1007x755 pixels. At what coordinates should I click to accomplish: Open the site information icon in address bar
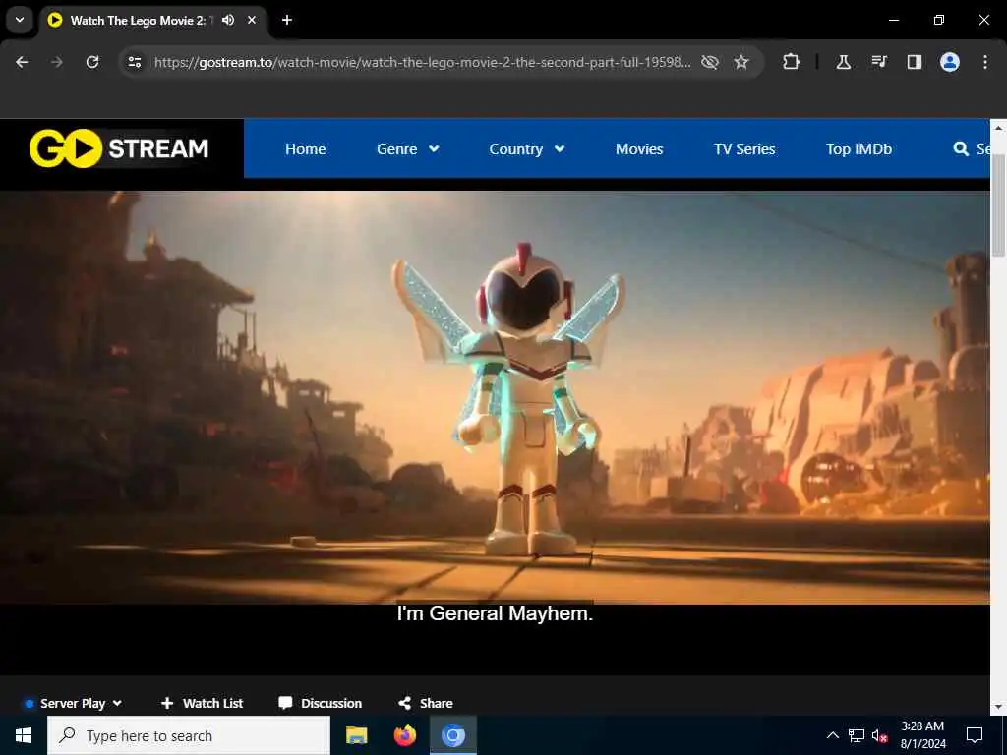click(135, 62)
